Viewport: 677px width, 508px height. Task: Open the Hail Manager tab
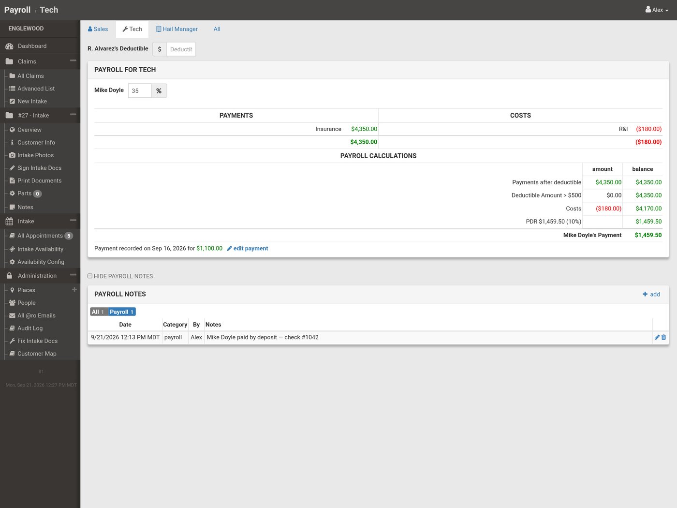(177, 29)
